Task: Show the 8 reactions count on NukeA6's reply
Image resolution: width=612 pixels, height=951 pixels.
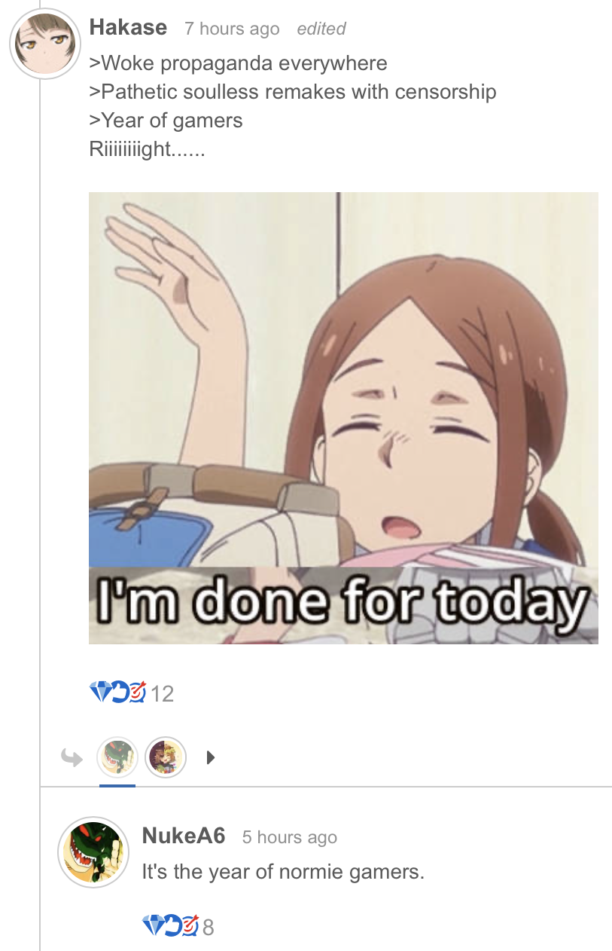Action: tap(209, 927)
